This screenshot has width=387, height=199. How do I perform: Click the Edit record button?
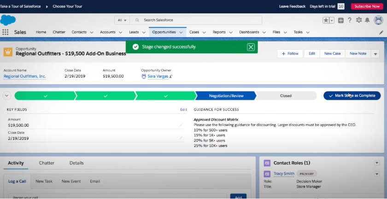(312, 54)
